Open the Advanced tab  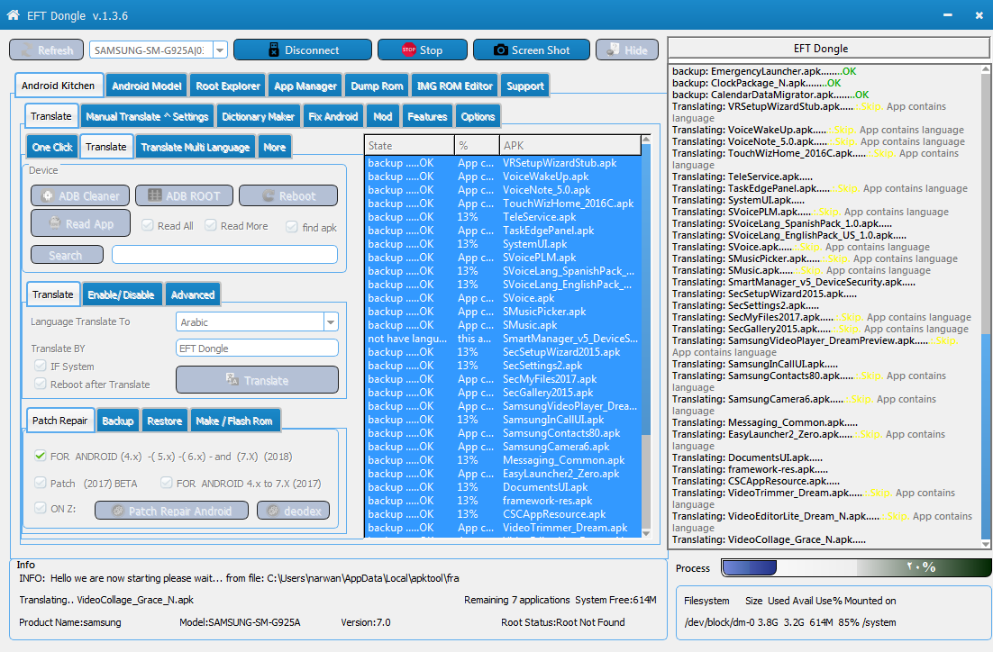(x=193, y=294)
